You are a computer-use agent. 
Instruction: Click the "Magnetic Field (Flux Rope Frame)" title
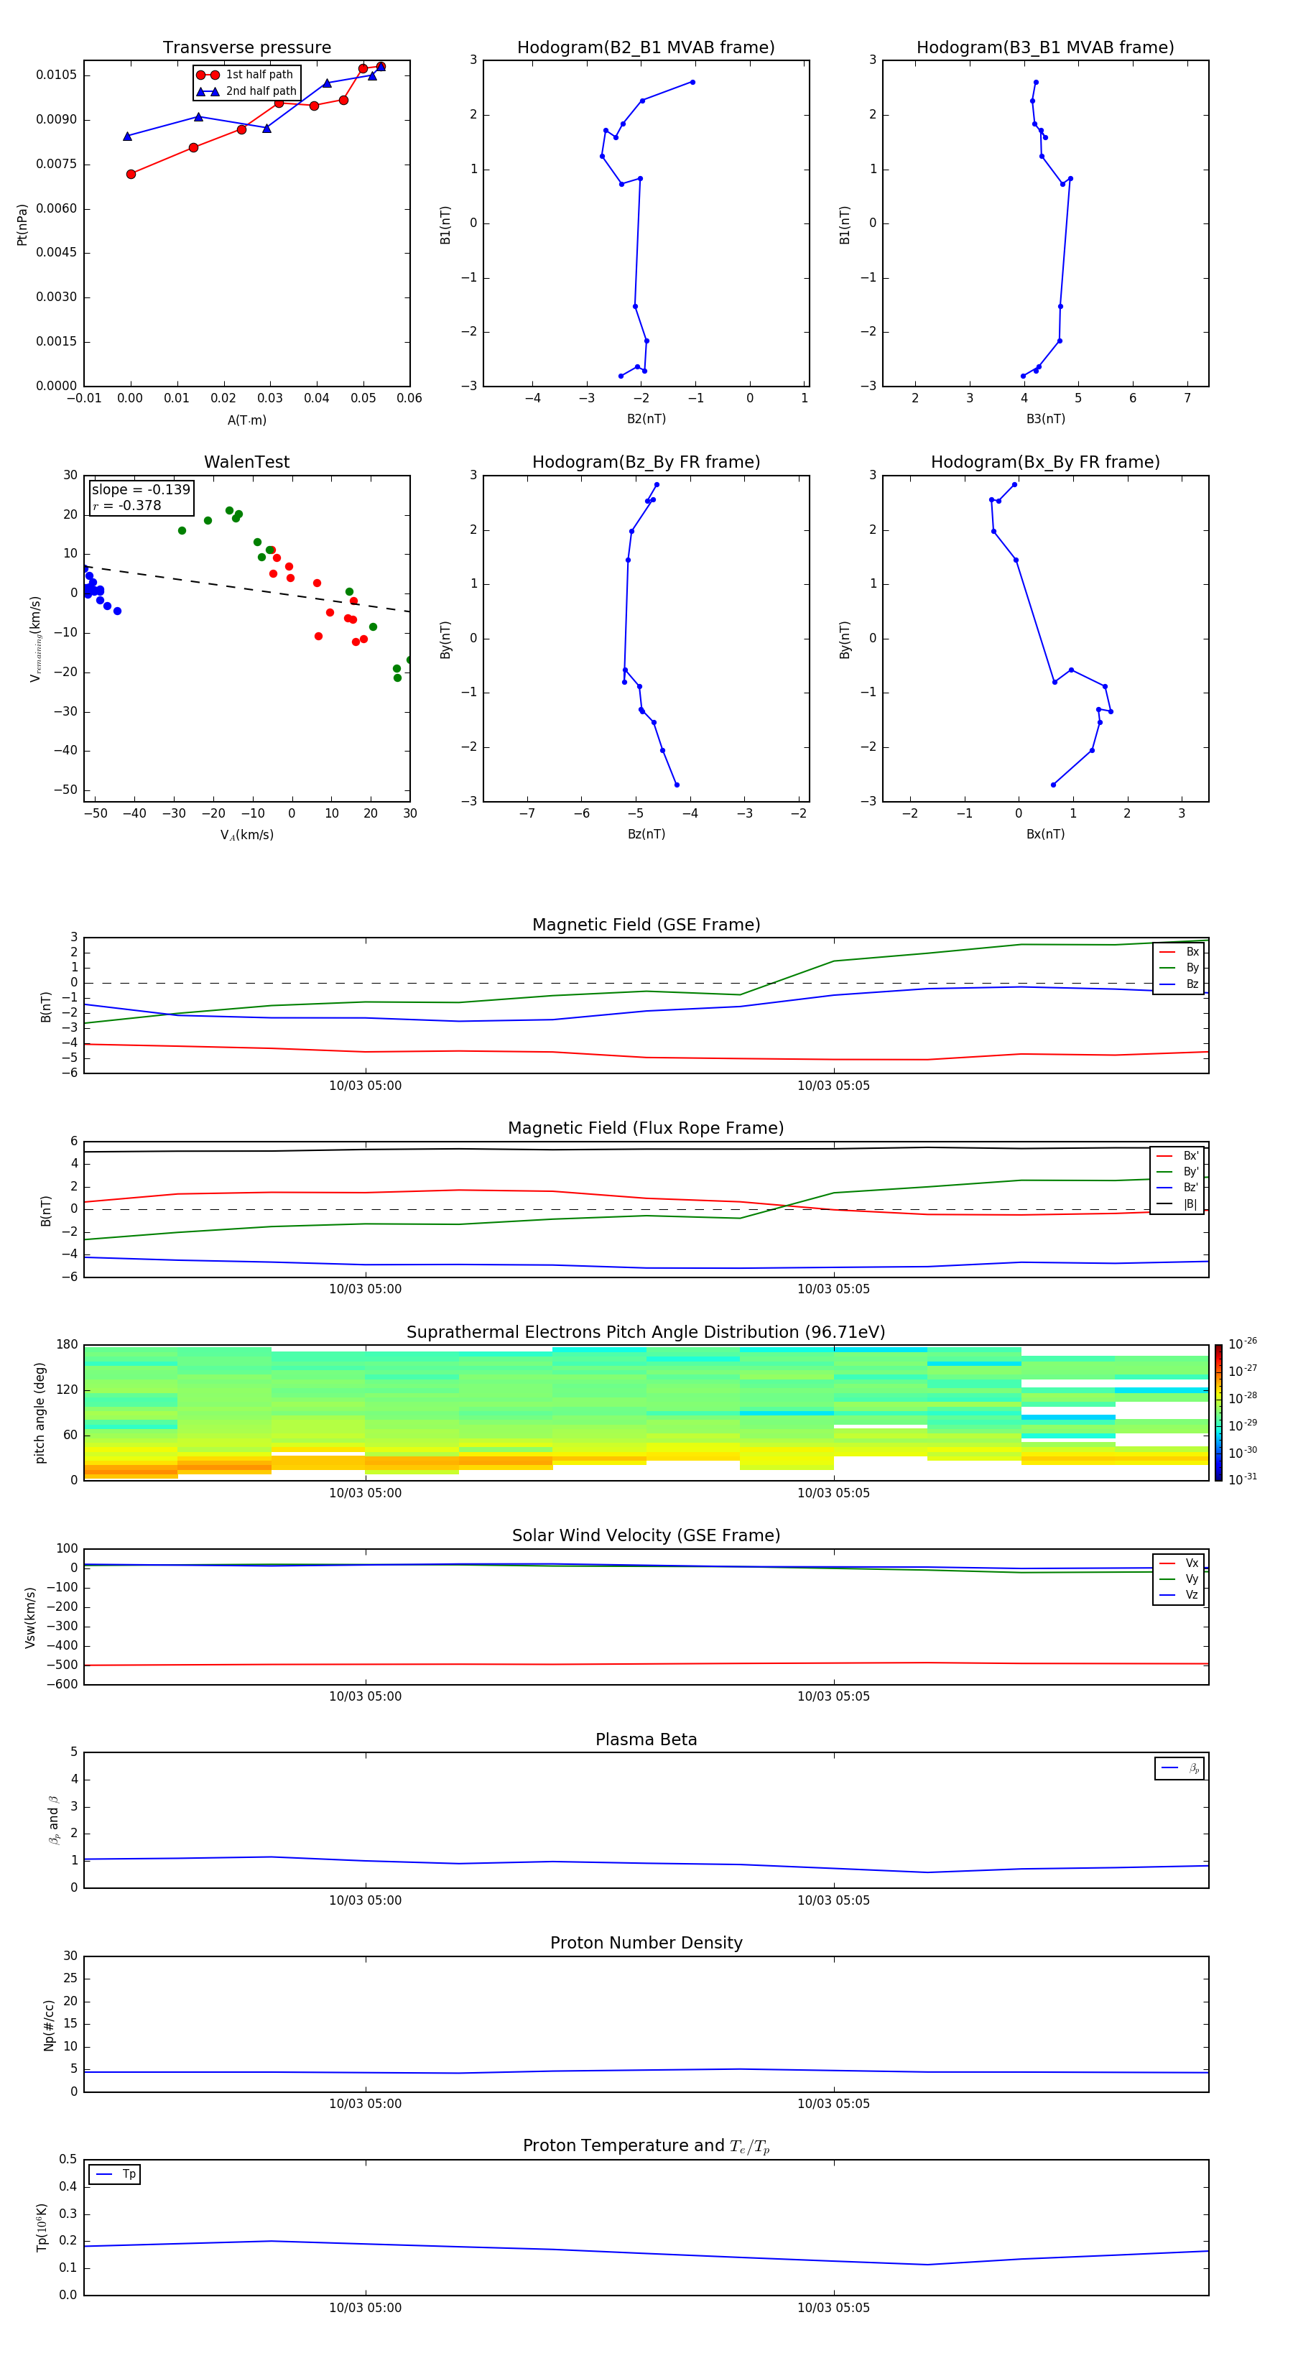pos(646,1129)
